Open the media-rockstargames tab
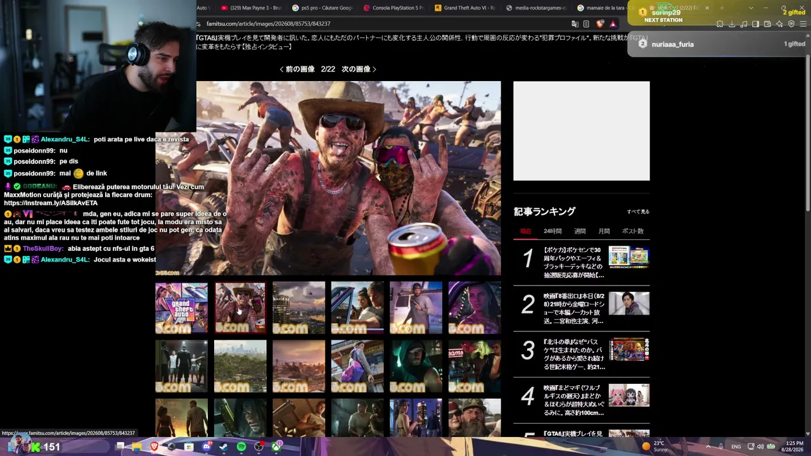The height and width of the screenshot is (456, 811). click(x=537, y=8)
